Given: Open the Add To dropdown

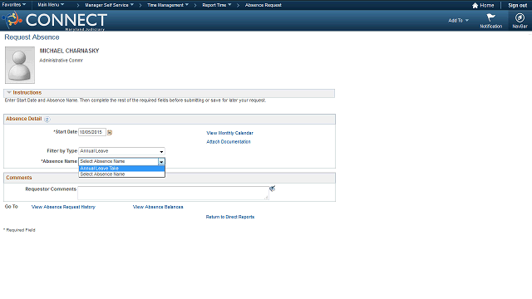Looking at the screenshot, I should point(458,20).
